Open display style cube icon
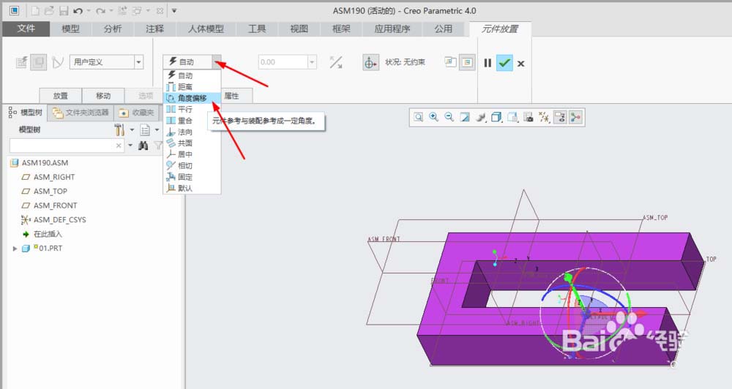The width and height of the screenshot is (732, 389). (x=496, y=117)
